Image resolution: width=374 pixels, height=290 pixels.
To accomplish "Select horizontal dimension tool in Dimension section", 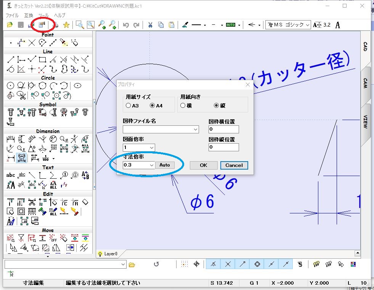I will 11,139.
